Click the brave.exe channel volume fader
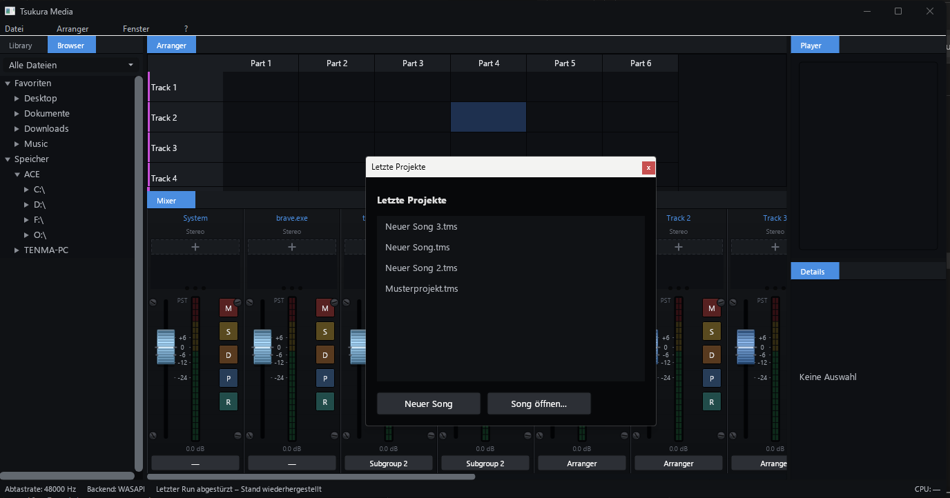The image size is (950, 498). point(263,346)
